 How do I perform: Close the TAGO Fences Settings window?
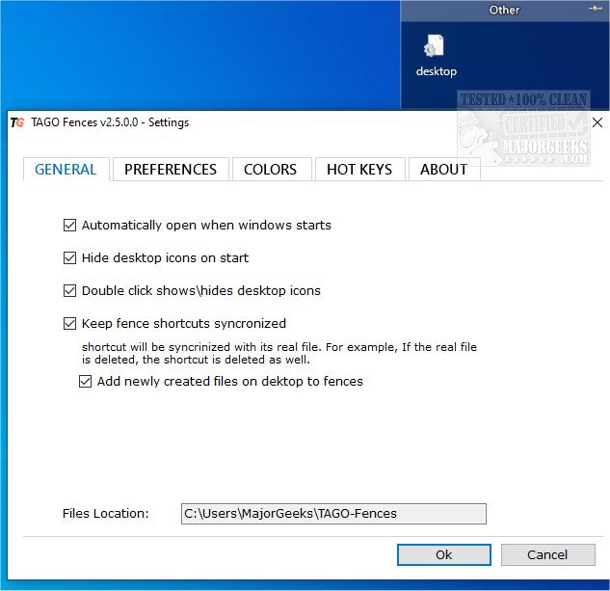(x=597, y=122)
